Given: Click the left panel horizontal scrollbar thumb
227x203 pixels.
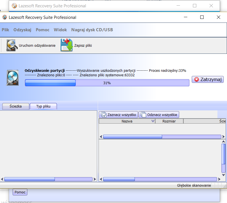Looking at the screenshot, I should tap(30, 179).
